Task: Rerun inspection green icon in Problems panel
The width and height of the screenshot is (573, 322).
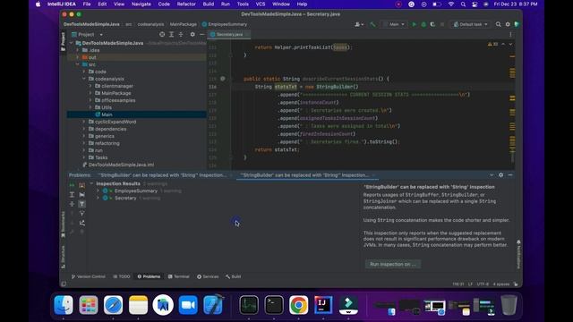Action: coord(72,185)
